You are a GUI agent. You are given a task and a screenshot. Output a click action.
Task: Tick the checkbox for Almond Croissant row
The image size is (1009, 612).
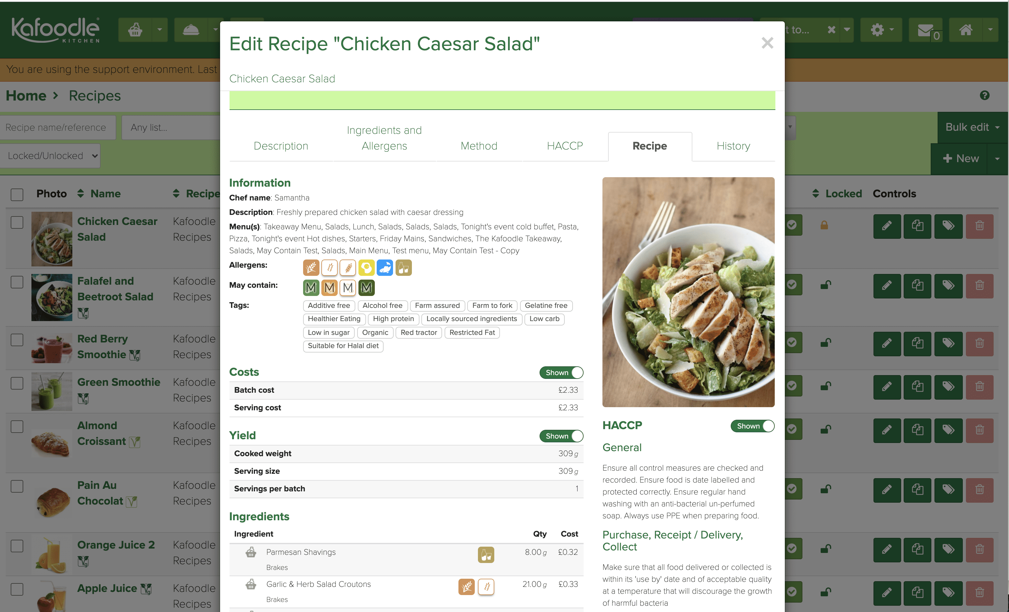[x=17, y=427]
